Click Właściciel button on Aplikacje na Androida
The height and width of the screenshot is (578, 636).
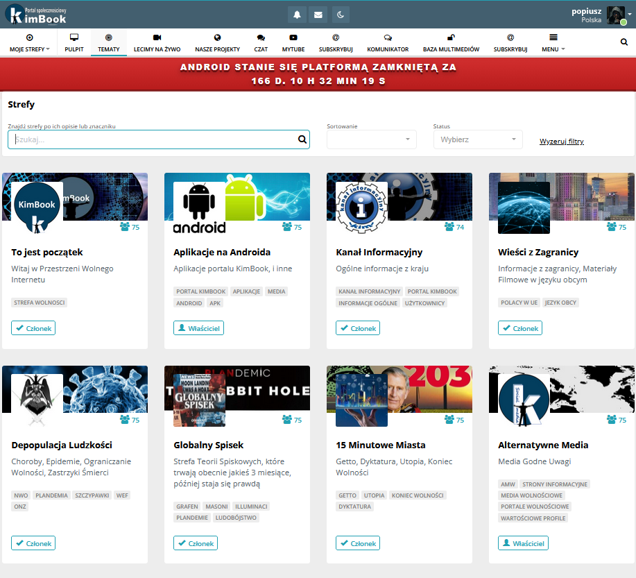[198, 328]
